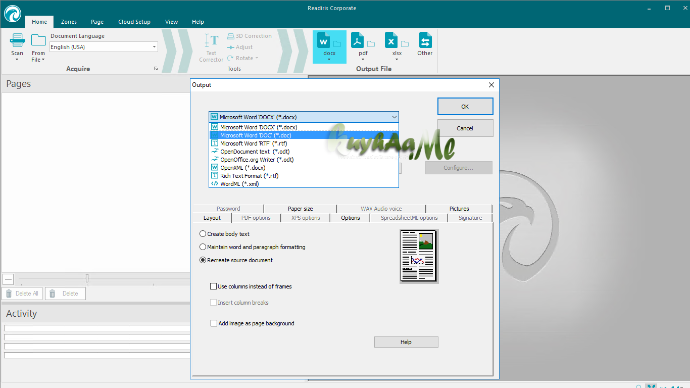Click the Rotate tool icon
This screenshot has height=388, width=690.
230,58
